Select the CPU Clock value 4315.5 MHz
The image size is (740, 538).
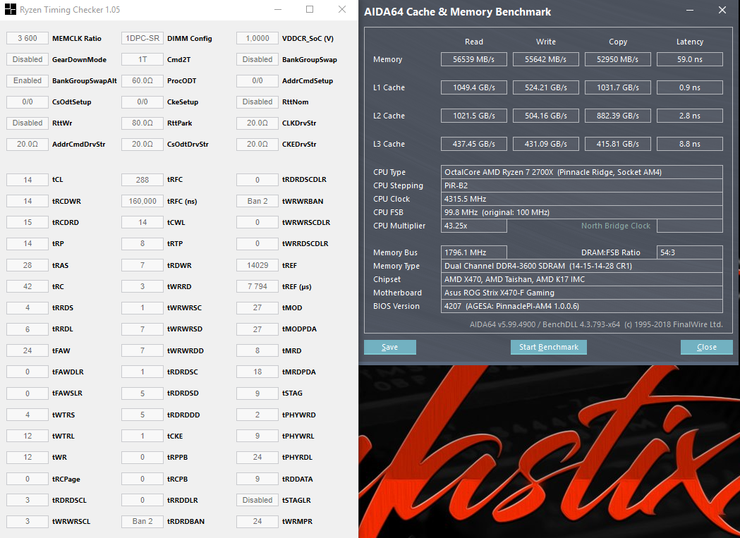click(581, 199)
